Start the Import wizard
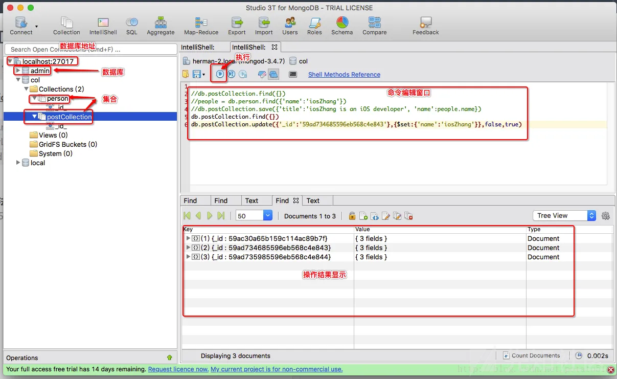The height and width of the screenshot is (379, 617). pos(264,26)
